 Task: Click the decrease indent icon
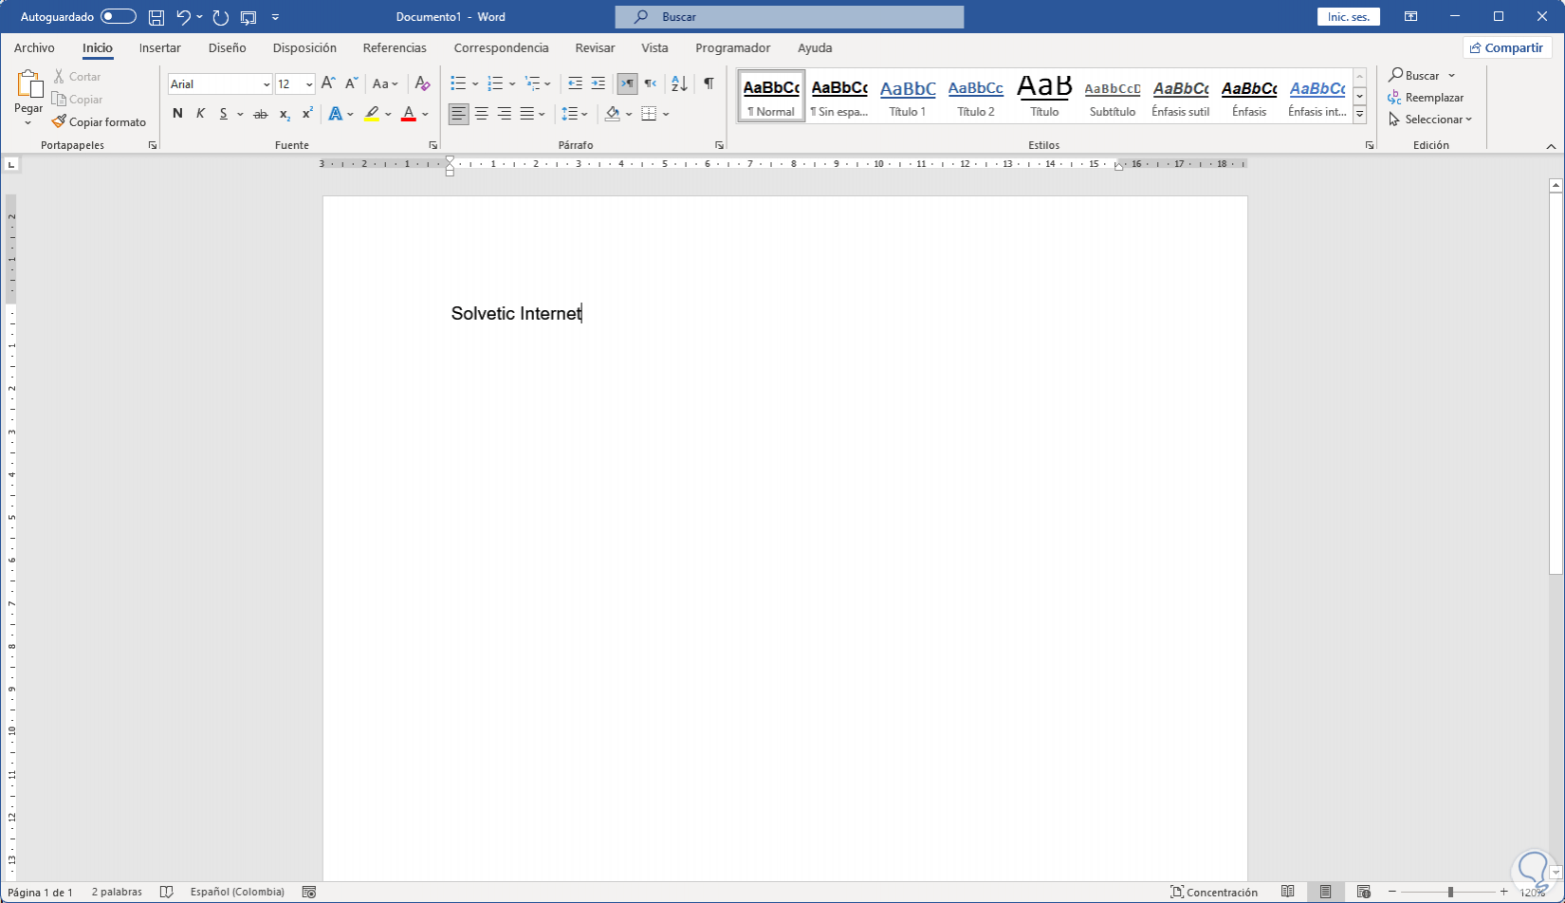click(575, 83)
